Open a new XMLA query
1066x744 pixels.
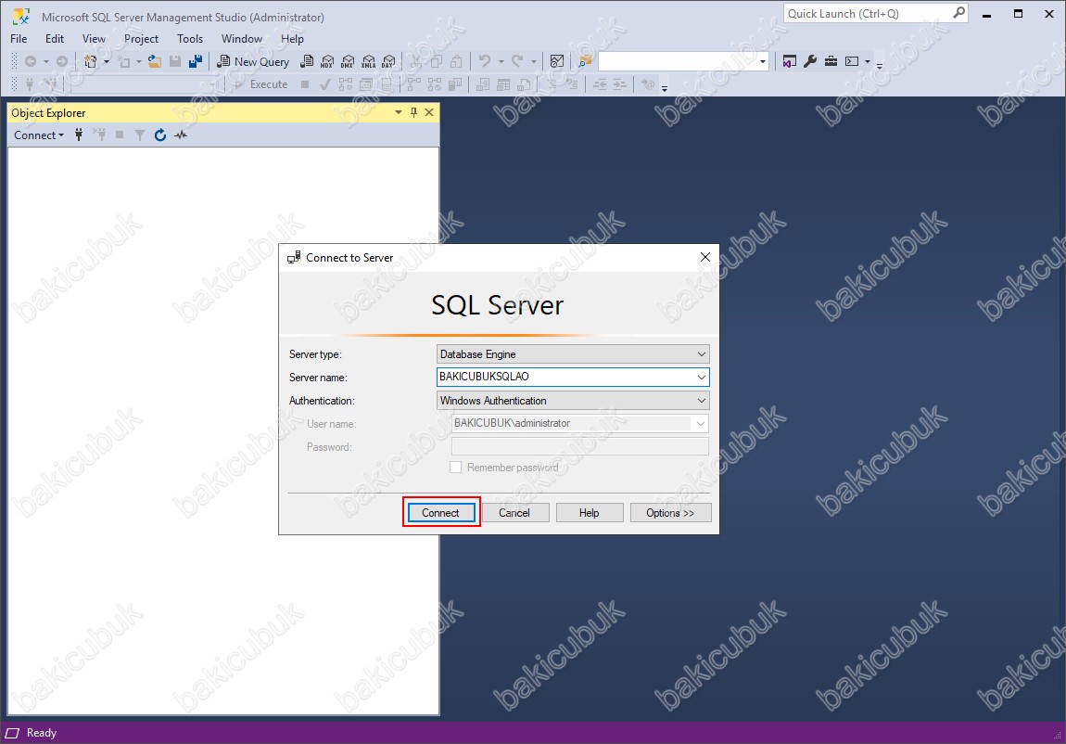pos(369,62)
